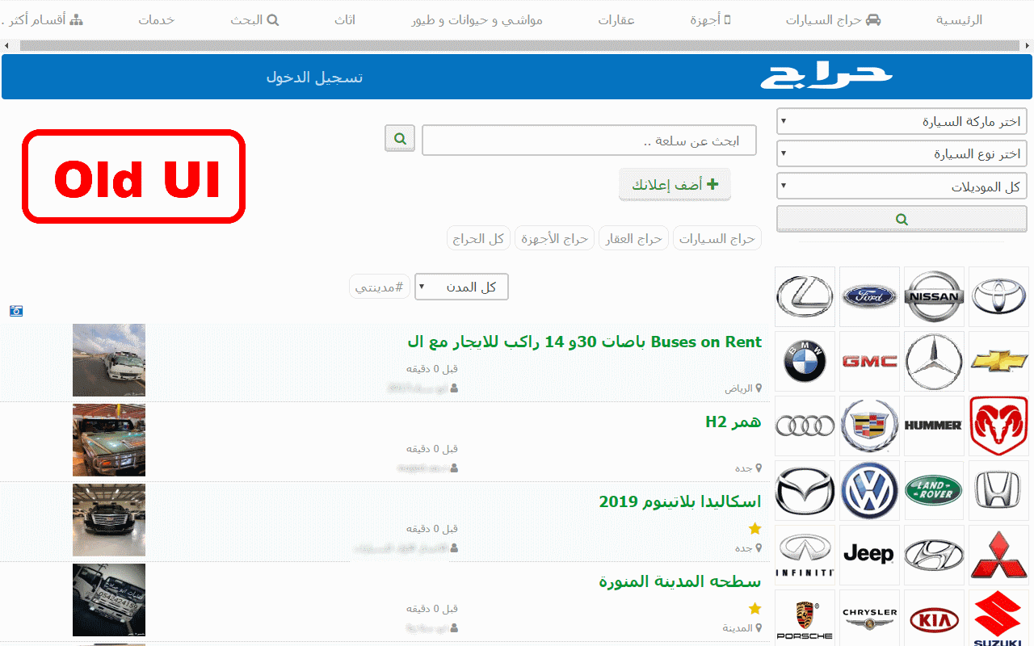The width and height of the screenshot is (1034, 646).
Task: Expand the اختر نوع السيارة dropdown
Action: click(902, 153)
